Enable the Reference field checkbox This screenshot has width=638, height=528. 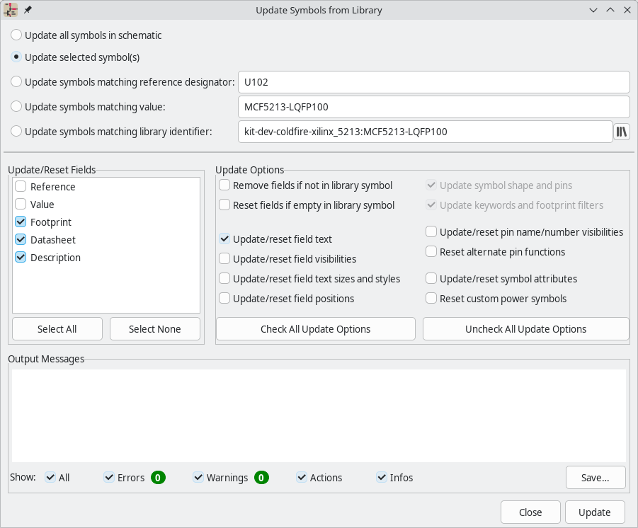[21, 187]
